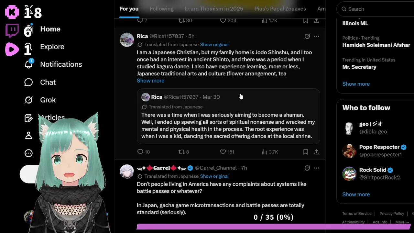View analytics for Rica's post (3.7K)

(x=270, y=152)
